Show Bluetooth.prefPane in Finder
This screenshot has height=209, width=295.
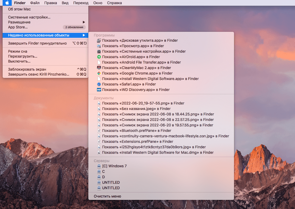137,131
